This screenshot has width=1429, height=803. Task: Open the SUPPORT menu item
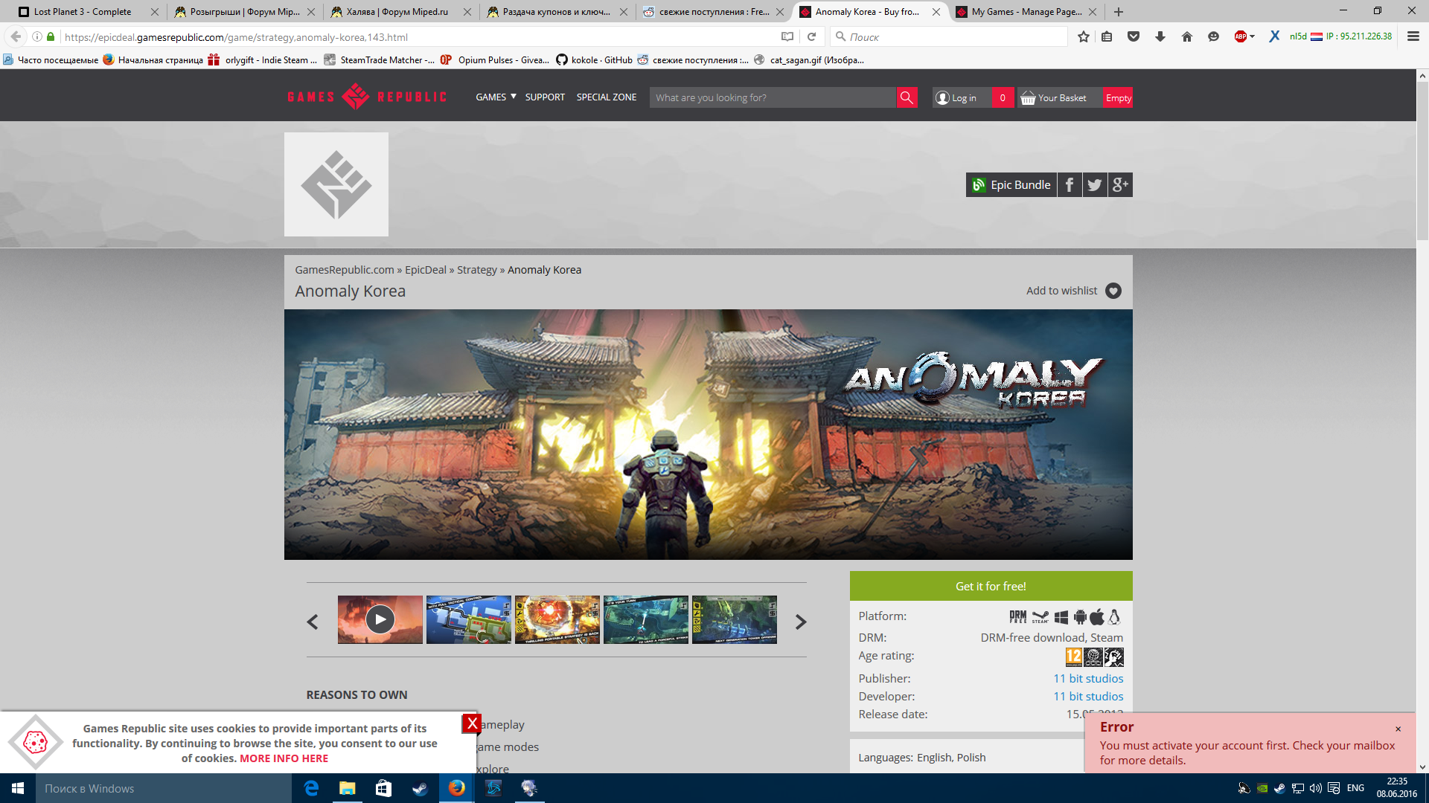click(545, 97)
